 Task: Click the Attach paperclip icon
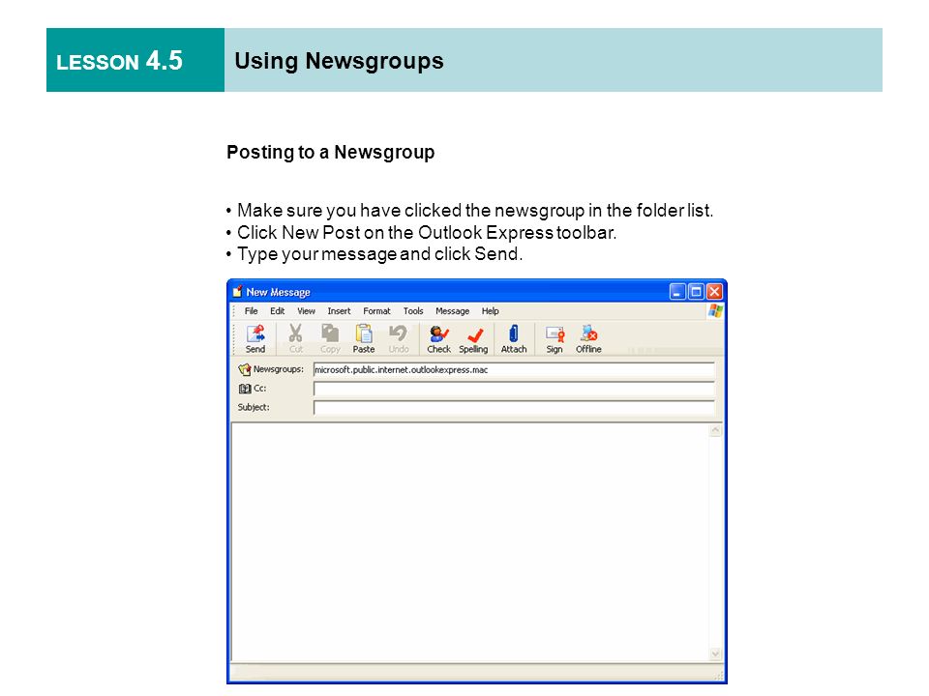click(x=514, y=338)
